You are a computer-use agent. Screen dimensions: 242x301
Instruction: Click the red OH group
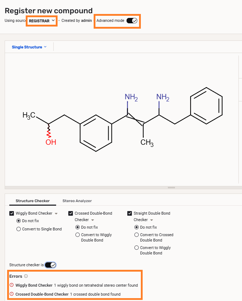[51, 142]
